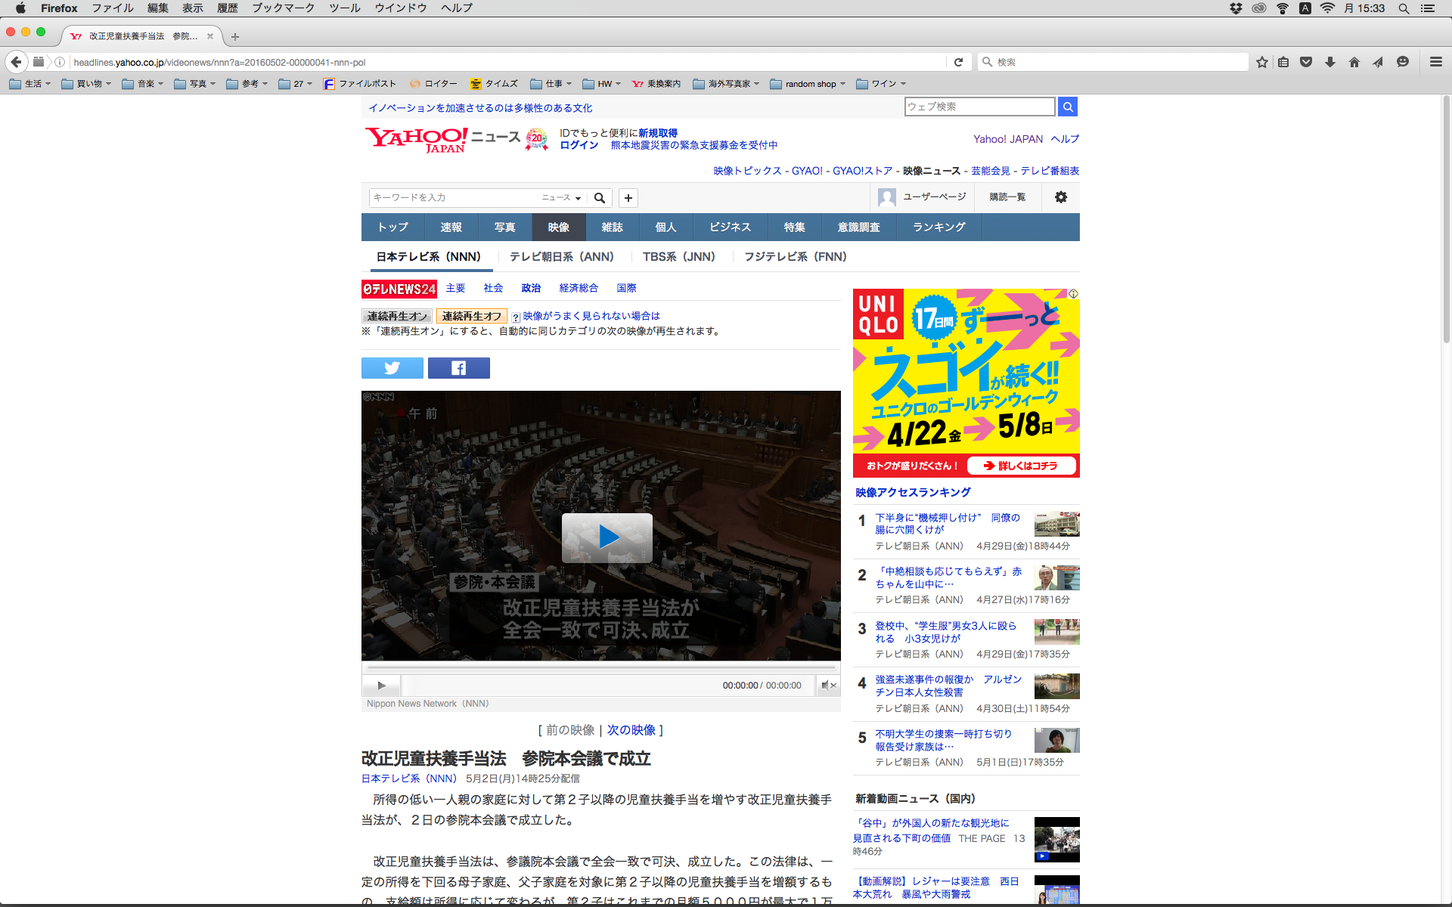Enable continuous playback with 連続再生オン
The width and height of the screenshot is (1452, 907).
coord(397,316)
